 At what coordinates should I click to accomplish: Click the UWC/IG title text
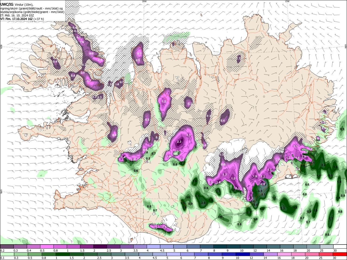click(x=7, y=4)
